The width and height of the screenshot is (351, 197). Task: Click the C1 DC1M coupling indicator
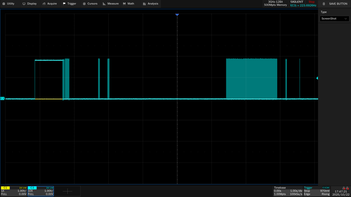coord(23,188)
